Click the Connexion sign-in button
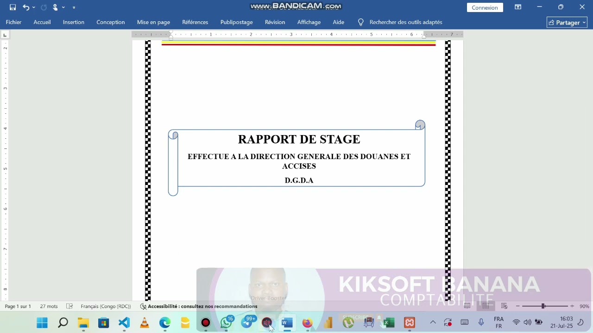 pyautogui.click(x=485, y=7)
